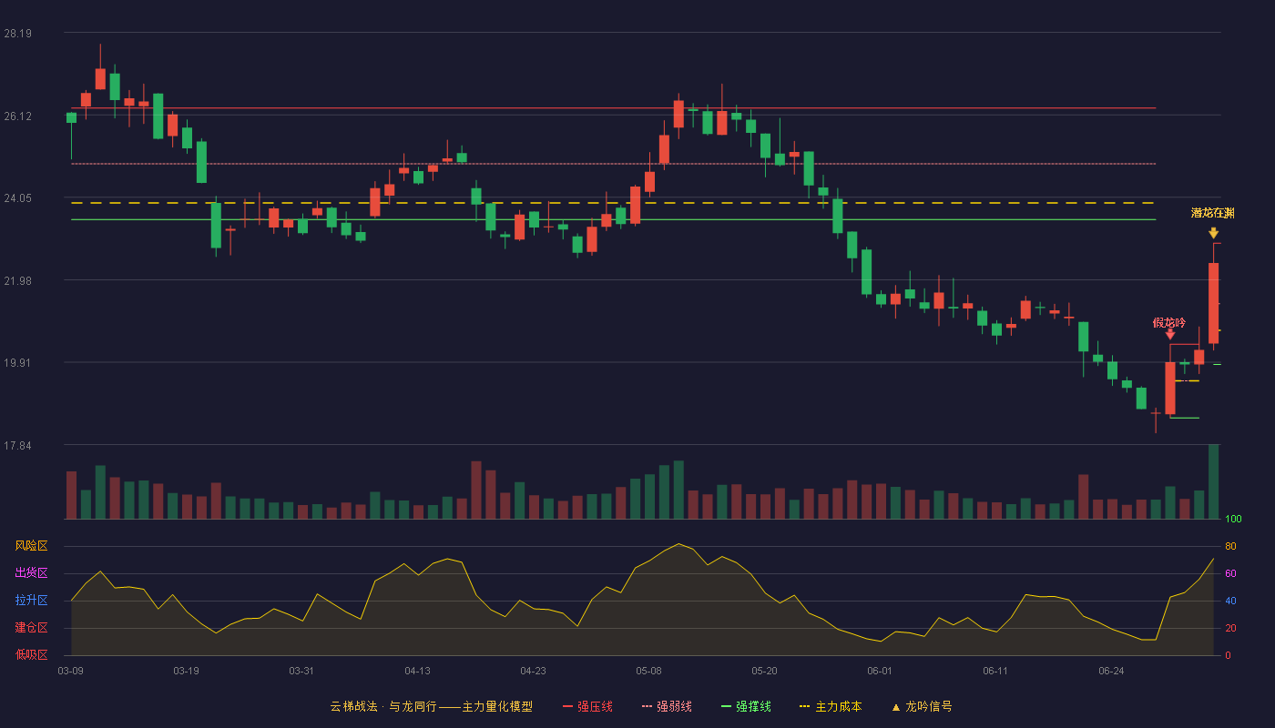Toggle the 强压线 legend entry

pyautogui.click(x=587, y=706)
